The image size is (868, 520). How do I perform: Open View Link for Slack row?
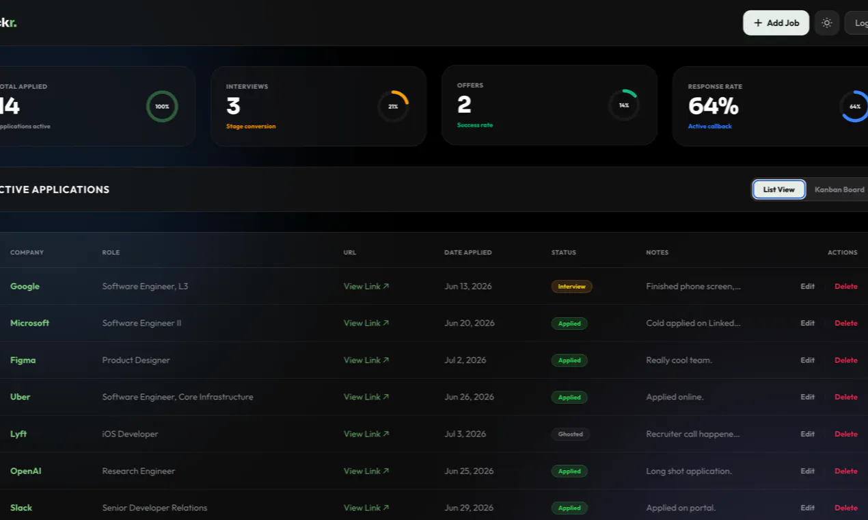pyautogui.click(x=366, y=508)
